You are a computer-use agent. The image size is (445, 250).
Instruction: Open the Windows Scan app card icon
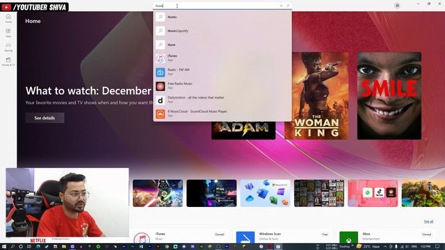point(245,237)
